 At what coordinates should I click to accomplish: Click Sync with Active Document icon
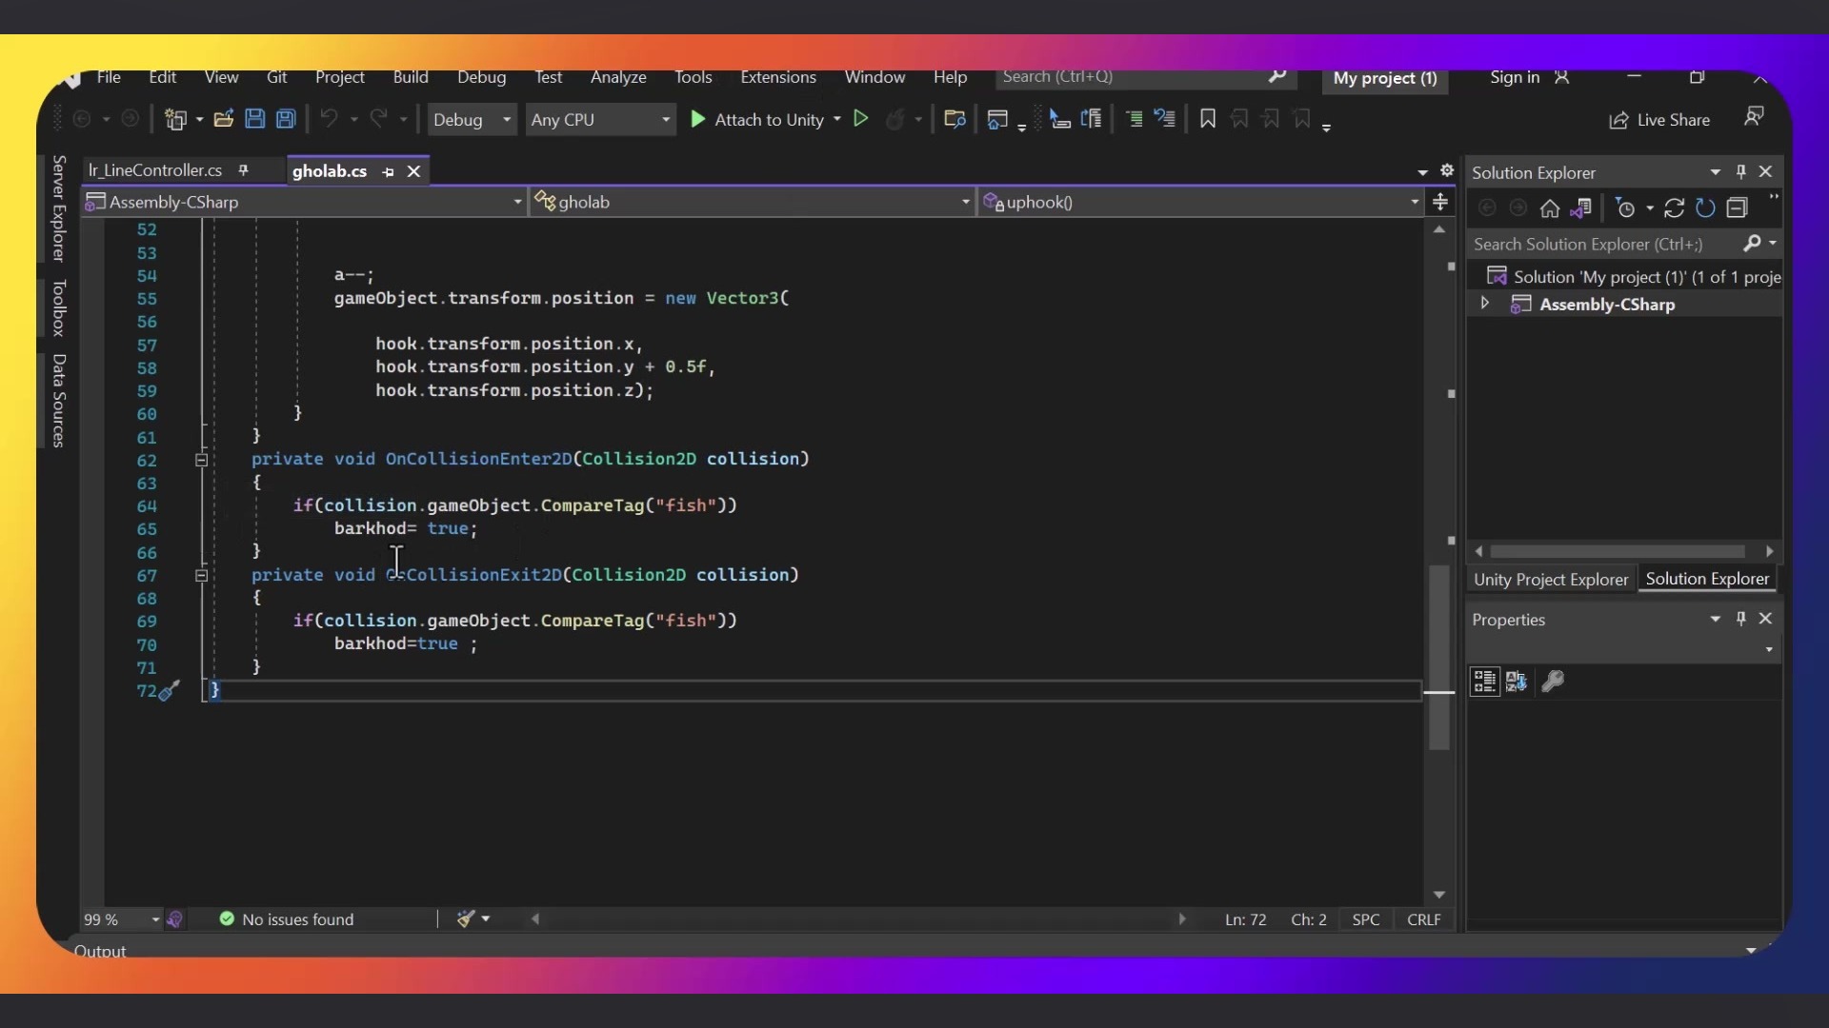1675,208
